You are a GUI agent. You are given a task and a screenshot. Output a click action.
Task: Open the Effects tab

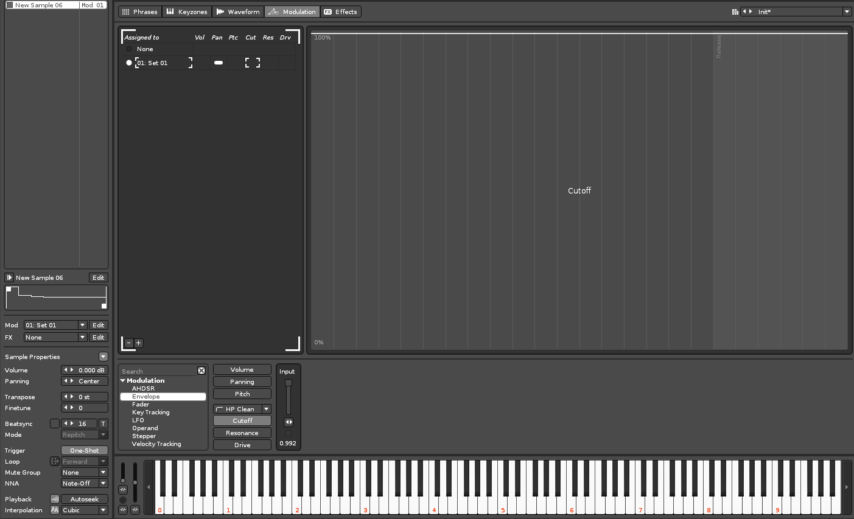tap(340, 12)
